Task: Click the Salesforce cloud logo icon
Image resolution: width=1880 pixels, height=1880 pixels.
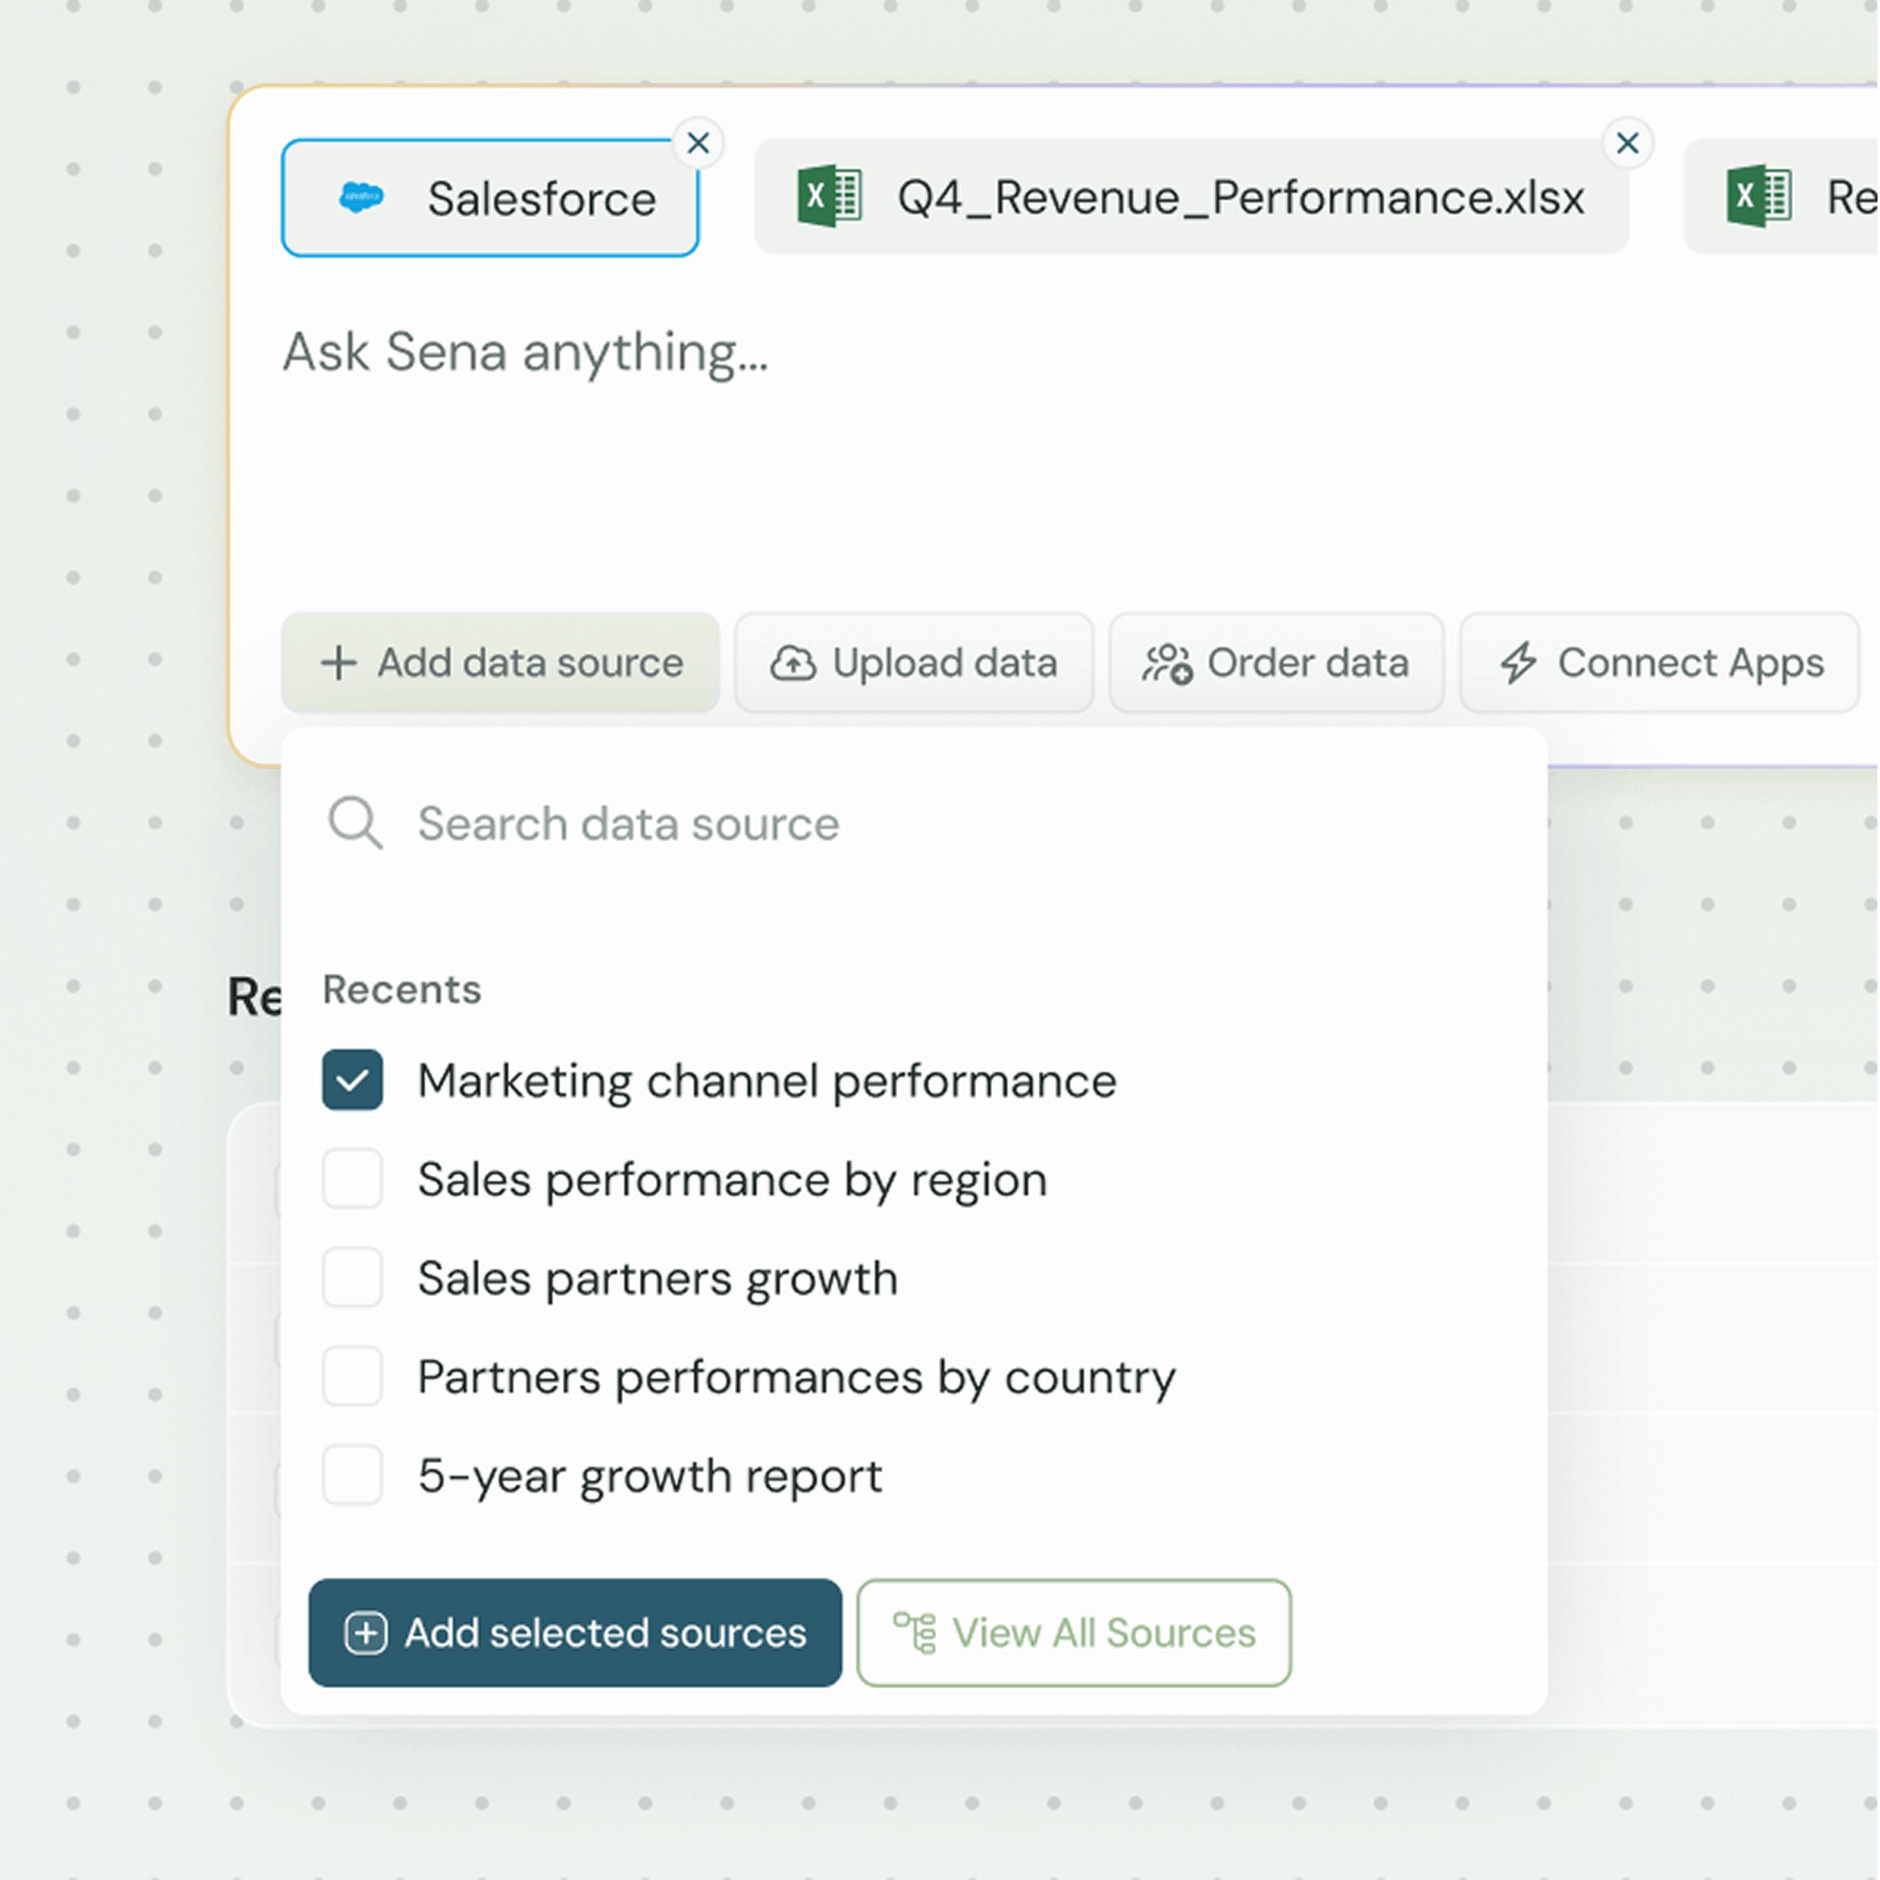Action: [x=361, y=197]
